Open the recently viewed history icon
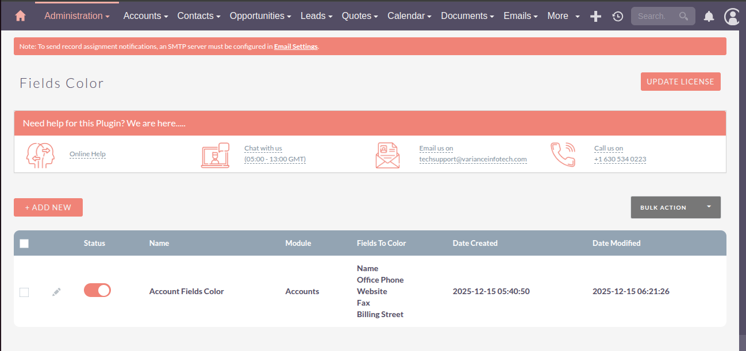This screenshot has width=746, height=351. point(617,16)
